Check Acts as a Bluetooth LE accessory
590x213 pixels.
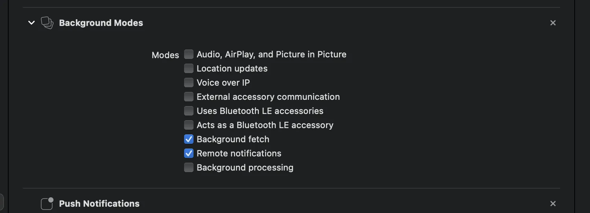coord(189,125)
